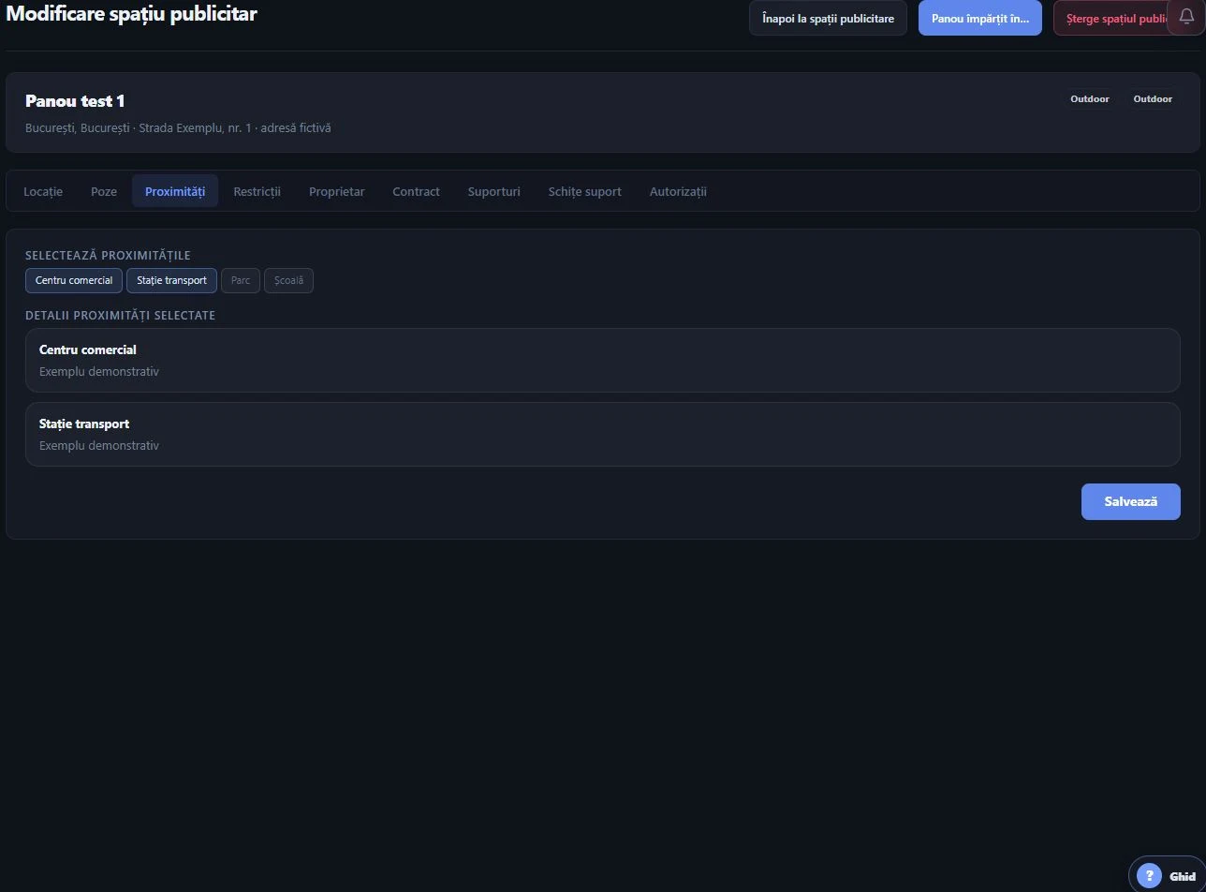This screenshot has height=892, width=1206.
Task: Click the Modificare spațiu publicitar heading
Action: click(x=131, y=14)
